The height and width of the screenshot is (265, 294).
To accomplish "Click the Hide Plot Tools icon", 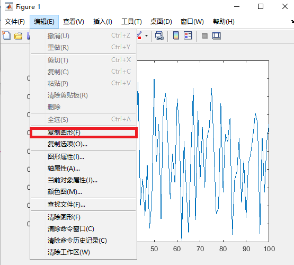I will (x=204, y=36).
